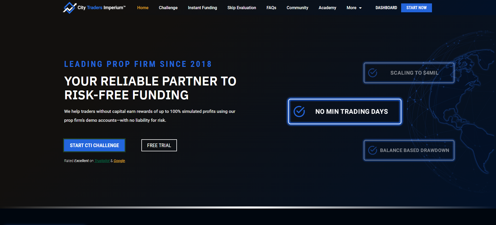Image resolution: width=496 pixels, height=225 pixels.
Task: Click the LEADING PROP FIRM SINCE 2018 heading
Action: click(x=138, y=64)
